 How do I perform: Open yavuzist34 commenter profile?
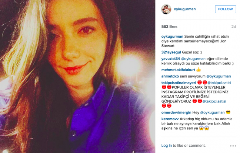tap(170, 59)
